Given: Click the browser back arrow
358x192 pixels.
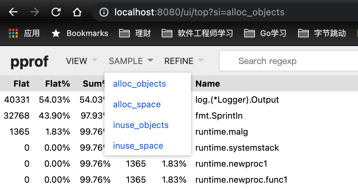Looking at the screenshot, I should coord(13,12).
